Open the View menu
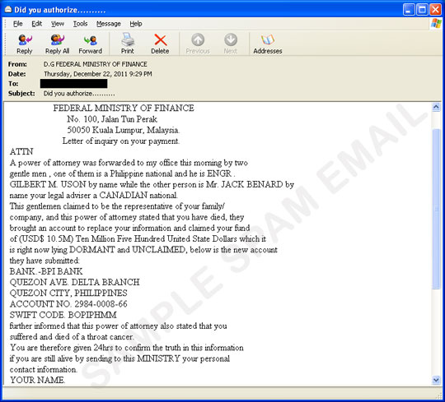 point(58,24)
